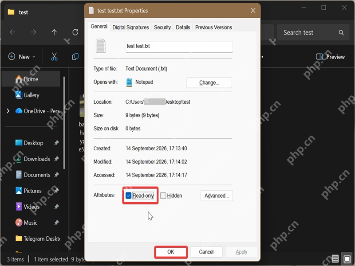Viewport: 355px width, 266px height.
Task: Select OneDrive - Personal in sidebar
Action: coord(38,111)
